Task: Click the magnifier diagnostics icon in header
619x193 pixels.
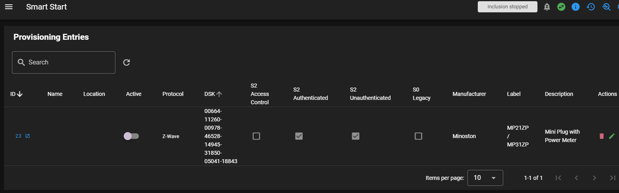Action: point(606,7)
